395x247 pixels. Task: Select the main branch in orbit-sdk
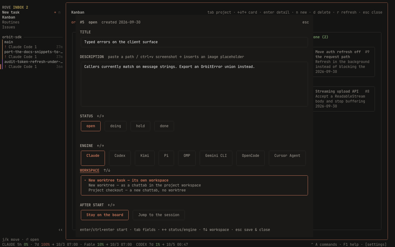tap(33, 42)
